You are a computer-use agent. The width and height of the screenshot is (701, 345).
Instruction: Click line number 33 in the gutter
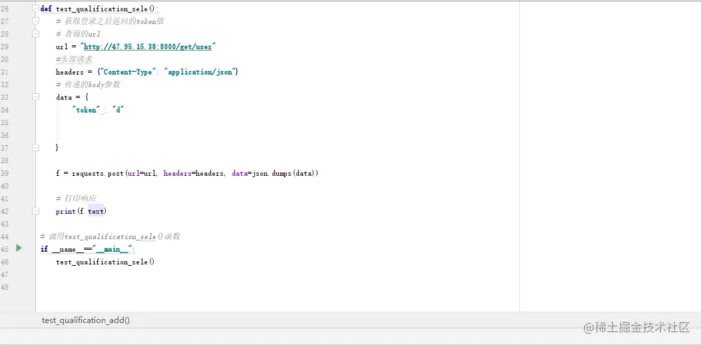5,97
